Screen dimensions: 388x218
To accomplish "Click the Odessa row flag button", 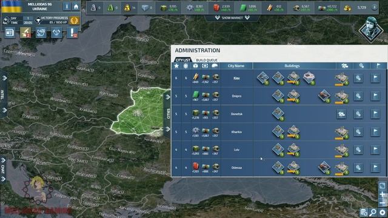I will (x=375, y=168).
